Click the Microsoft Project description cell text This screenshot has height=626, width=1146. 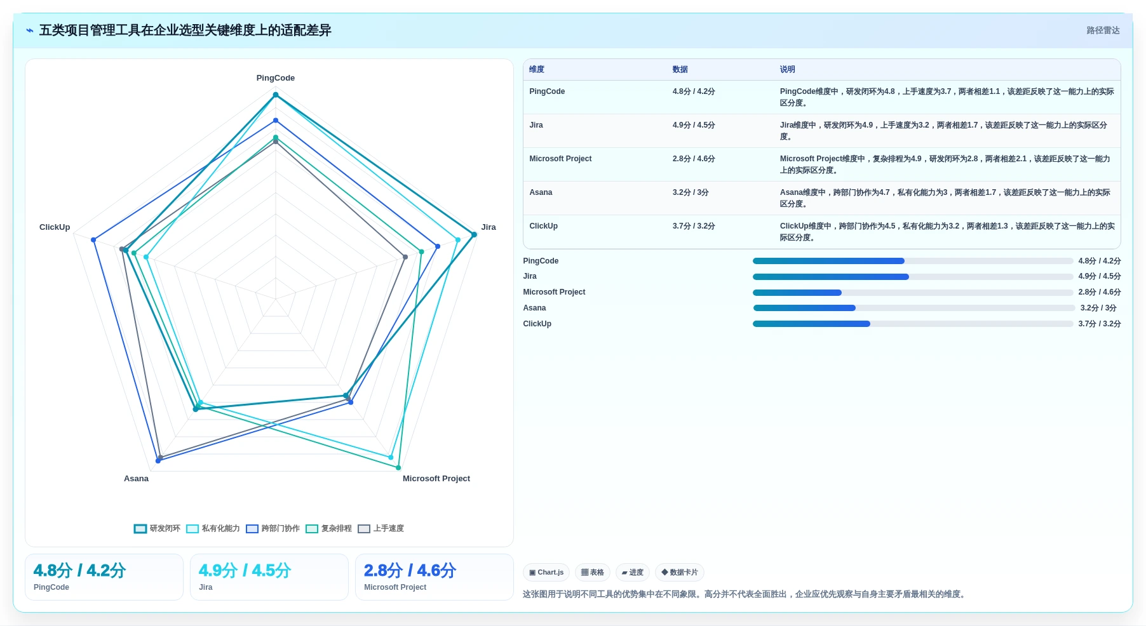tap(946, 164)
